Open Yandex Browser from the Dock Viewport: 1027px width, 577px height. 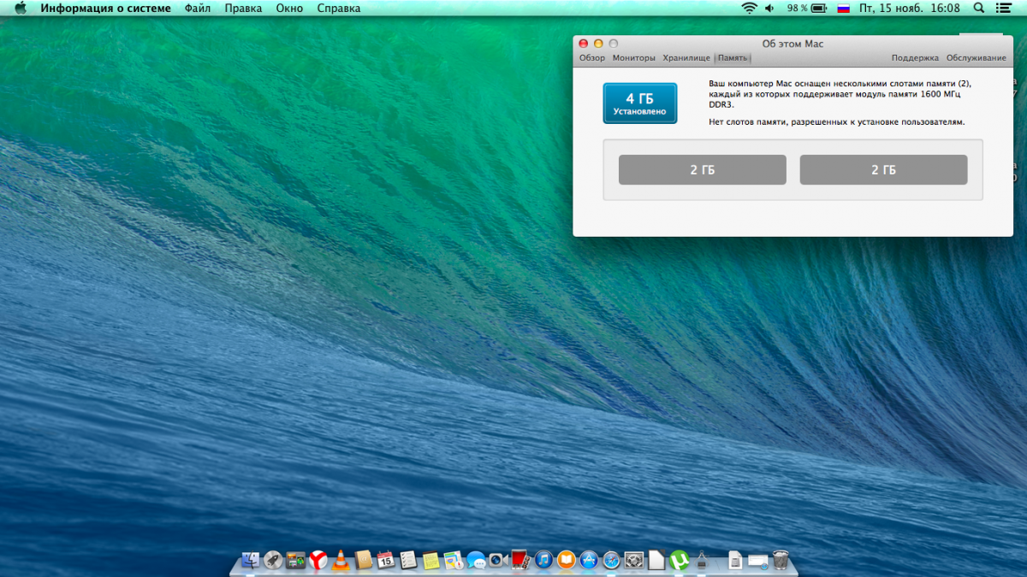318,560
